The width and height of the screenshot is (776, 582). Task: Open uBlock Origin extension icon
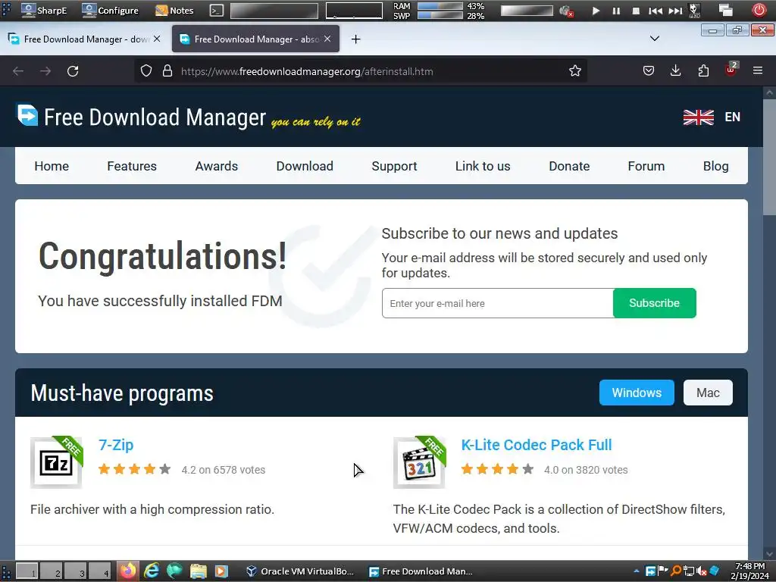pos(731,70)
